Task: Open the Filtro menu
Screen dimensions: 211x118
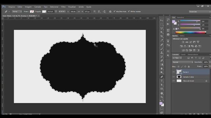Action: (x=63, y=7)
